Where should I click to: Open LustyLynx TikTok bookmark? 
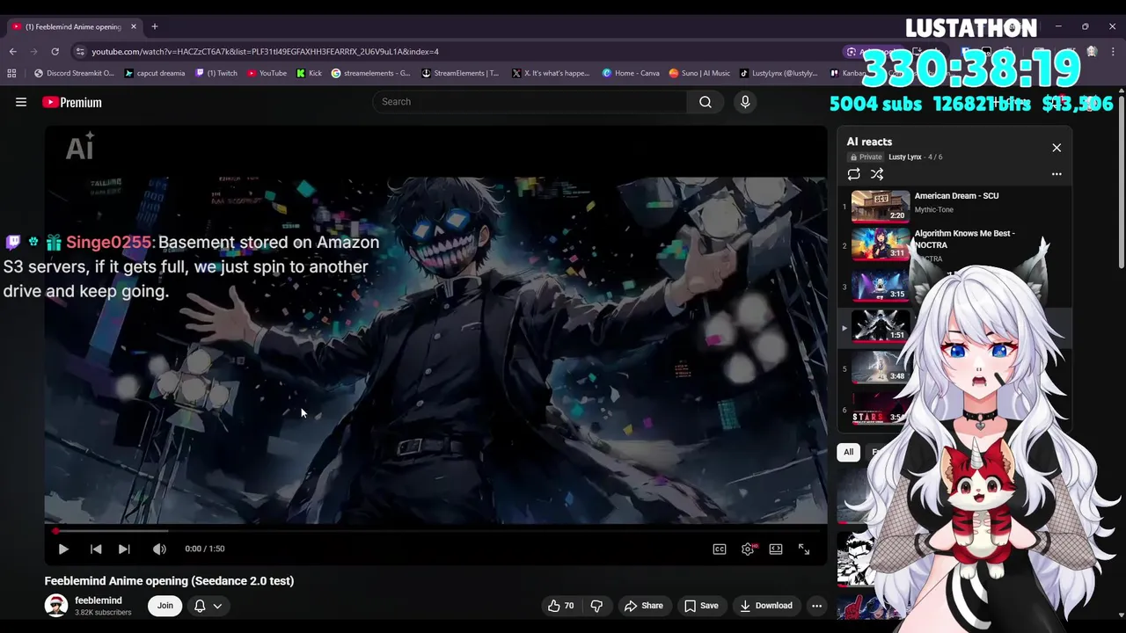[779, 73]
